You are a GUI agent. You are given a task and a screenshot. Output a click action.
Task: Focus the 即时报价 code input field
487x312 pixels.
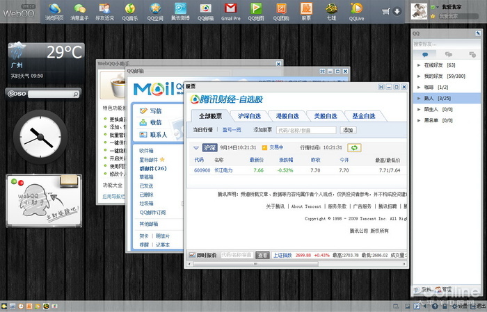[237, 255]
